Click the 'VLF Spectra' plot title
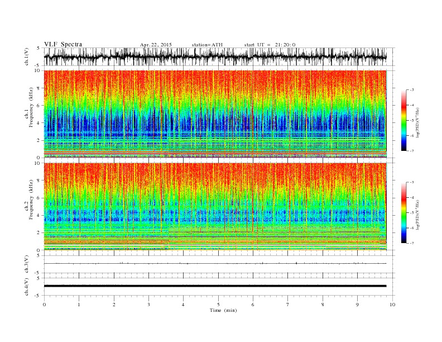This screenshot has width=442, height=342. click(63, 44)
